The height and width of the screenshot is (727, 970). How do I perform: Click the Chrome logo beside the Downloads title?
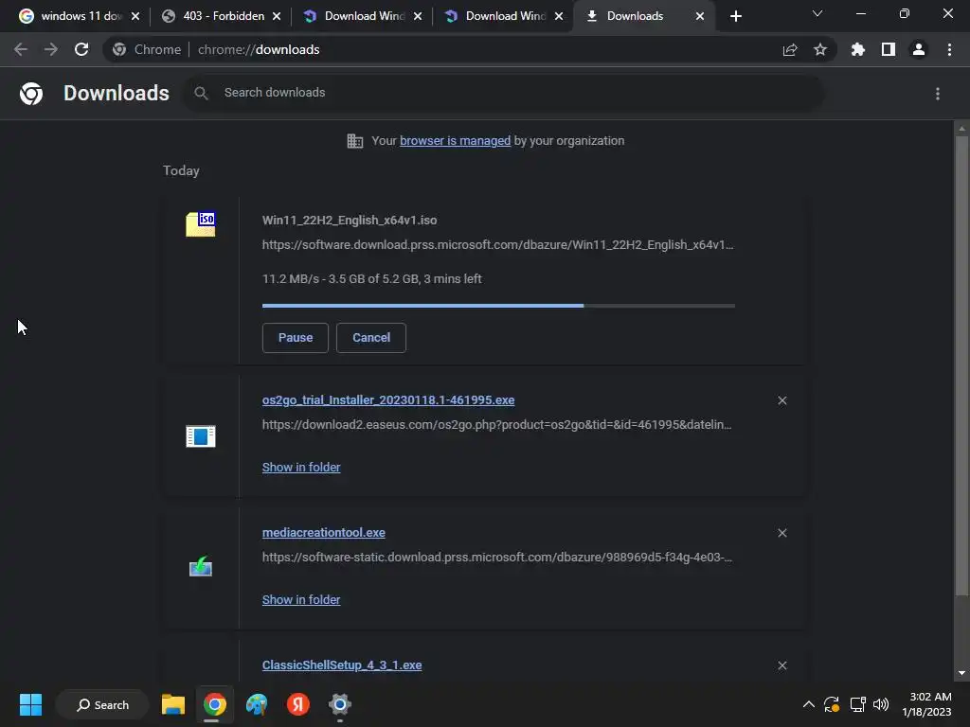click(31, 94)
